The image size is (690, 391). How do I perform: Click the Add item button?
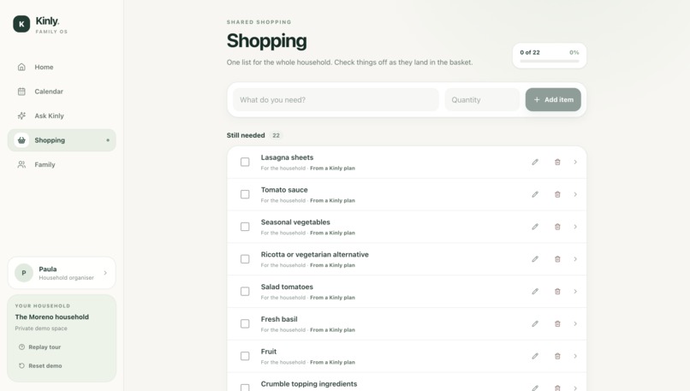point(553,100)
